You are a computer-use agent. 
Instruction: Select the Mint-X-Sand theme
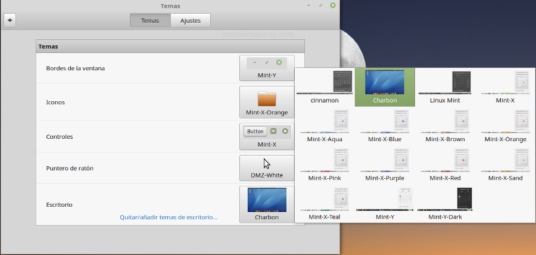click(x=505, y=164)
